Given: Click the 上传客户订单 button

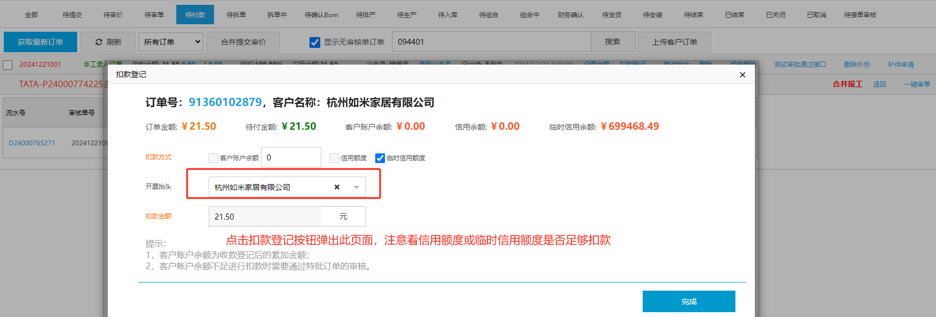Looking at the screenshot, I should [674, 42].
